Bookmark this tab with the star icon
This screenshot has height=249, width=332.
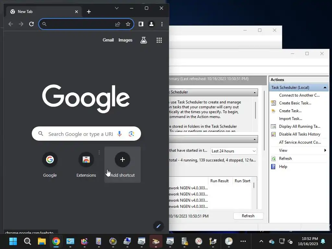[x=128, y=24]
